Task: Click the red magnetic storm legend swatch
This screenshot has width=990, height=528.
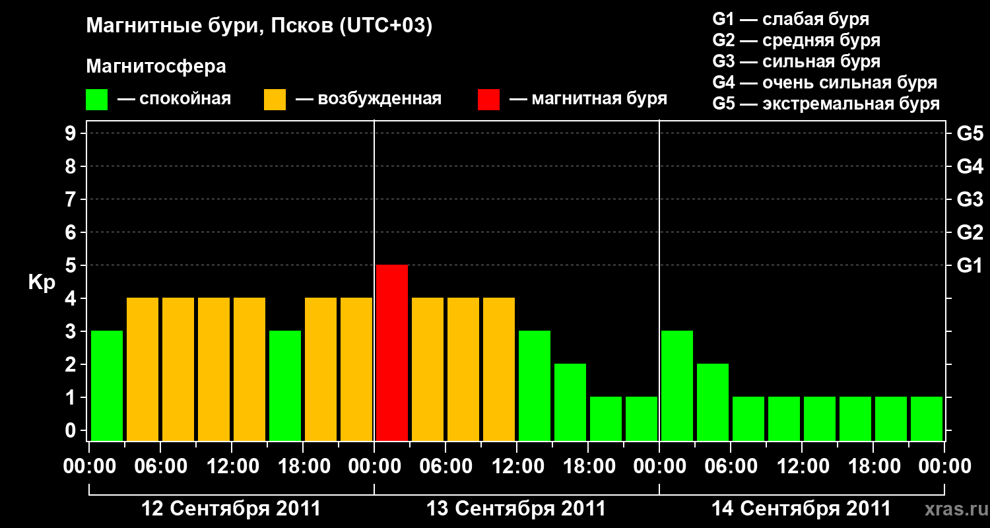Action: [x=488, y=100]
